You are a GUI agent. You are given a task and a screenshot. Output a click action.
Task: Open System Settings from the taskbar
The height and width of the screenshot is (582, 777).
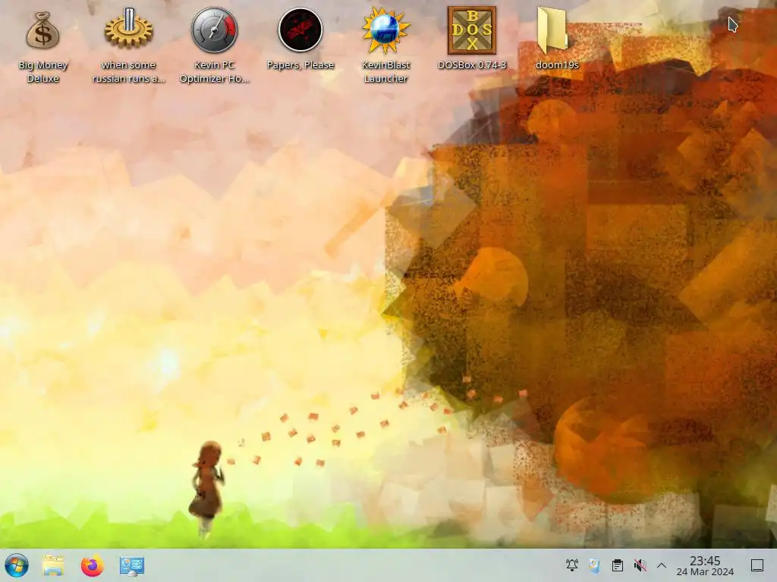(132, 565)
